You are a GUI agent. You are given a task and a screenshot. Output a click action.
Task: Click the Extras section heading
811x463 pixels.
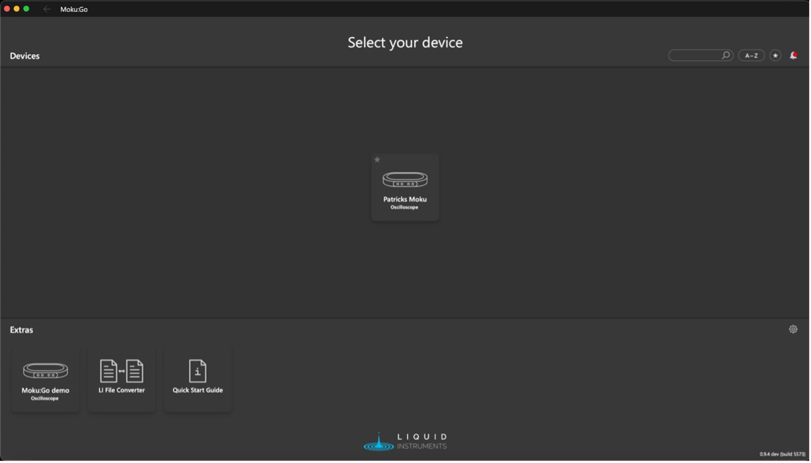[x=21, y=330]
